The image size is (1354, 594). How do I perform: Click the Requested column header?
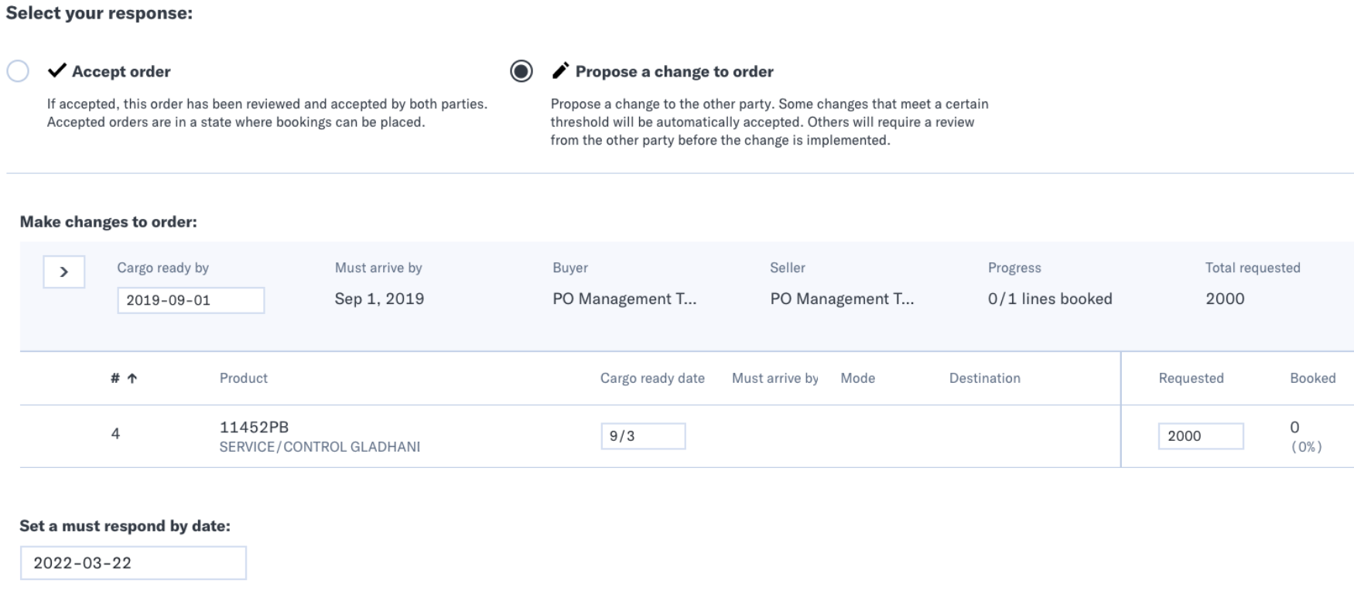1192,378
